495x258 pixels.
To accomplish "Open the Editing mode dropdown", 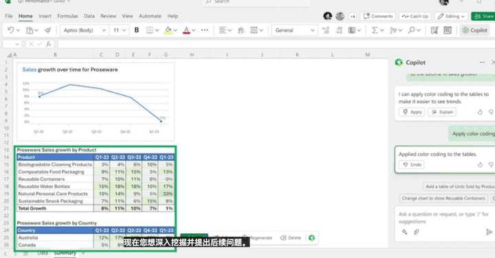I will tap(451, 16).
